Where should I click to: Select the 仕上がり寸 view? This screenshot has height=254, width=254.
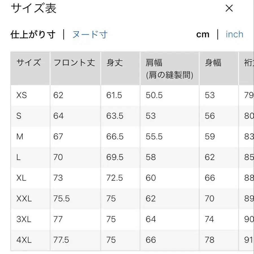33,34
